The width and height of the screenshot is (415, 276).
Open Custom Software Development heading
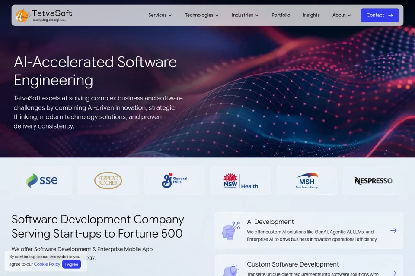click(x=293, y=264)
